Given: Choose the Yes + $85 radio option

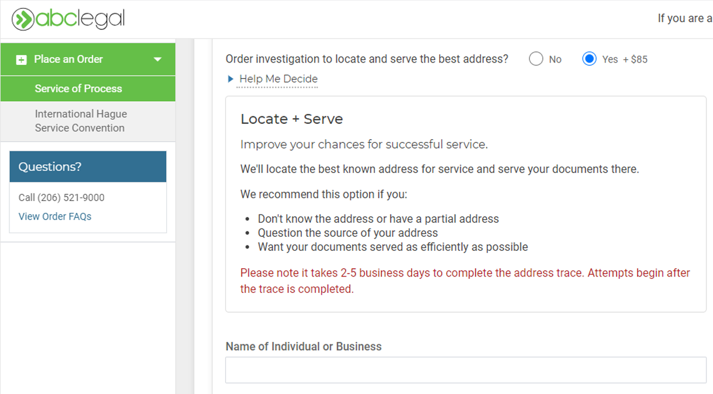Looking at the screenshot, I should [590, 59].
